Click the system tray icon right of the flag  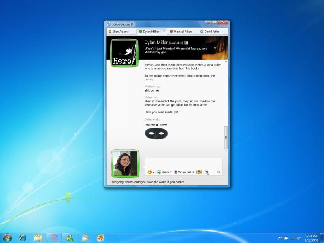click(x=286, y=238)
